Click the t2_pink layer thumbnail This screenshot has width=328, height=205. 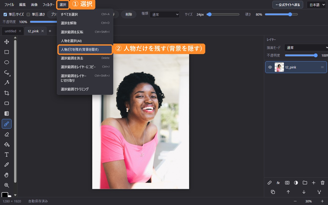(279, 67)
